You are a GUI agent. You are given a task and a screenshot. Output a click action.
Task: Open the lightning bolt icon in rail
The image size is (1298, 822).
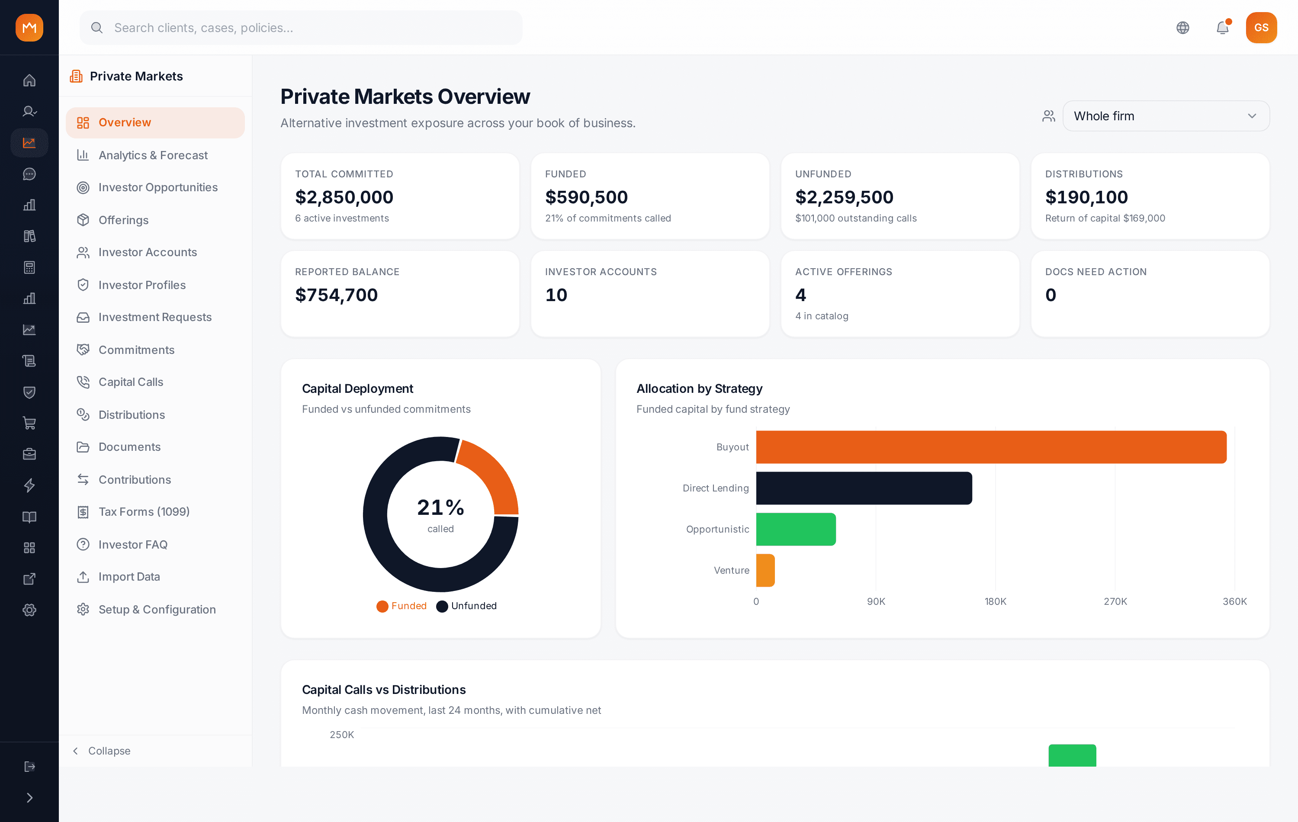tap(29, 486)
